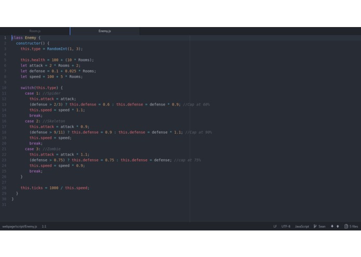Click the '//Cap at 60%' comment
Screen dimensions: 361x257
(x=196, y=105)
